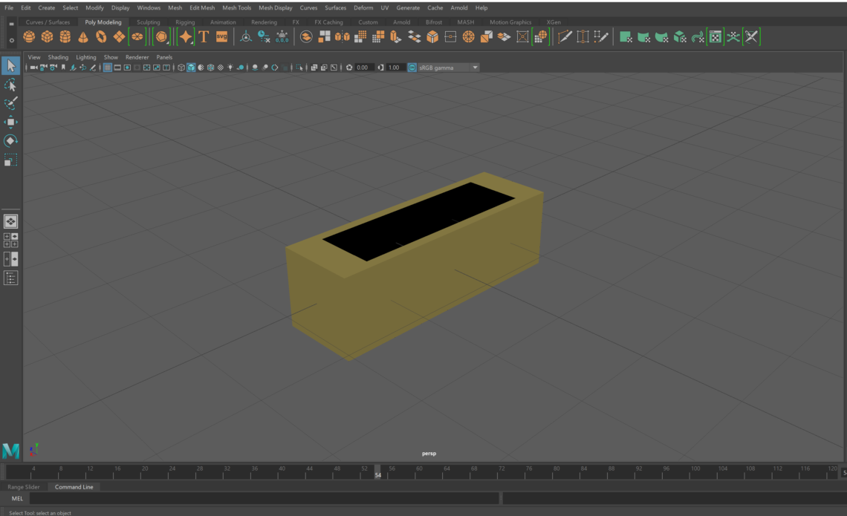Delete history using the clock icon
This screenshot has width=847, height=516.
[264, 36]
